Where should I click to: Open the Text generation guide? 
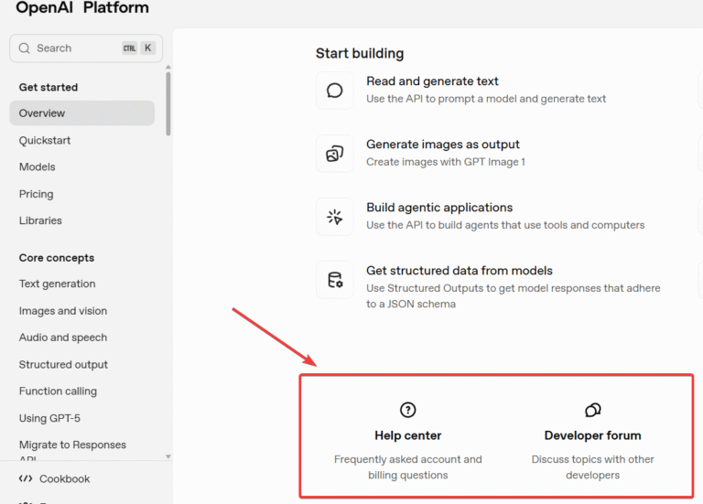[58, 284]
